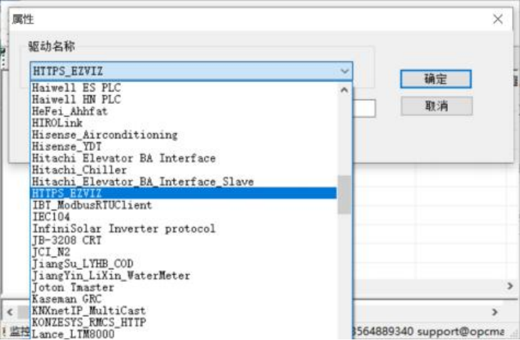
Task: Select Joton Tmaster driver
Action: [183, 287]
